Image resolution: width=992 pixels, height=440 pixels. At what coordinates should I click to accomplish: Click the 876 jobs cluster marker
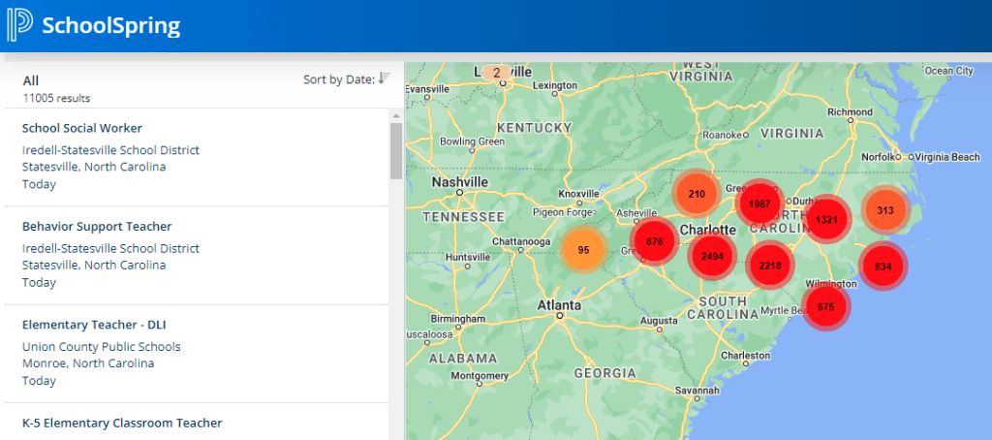[x=654, y=241]
